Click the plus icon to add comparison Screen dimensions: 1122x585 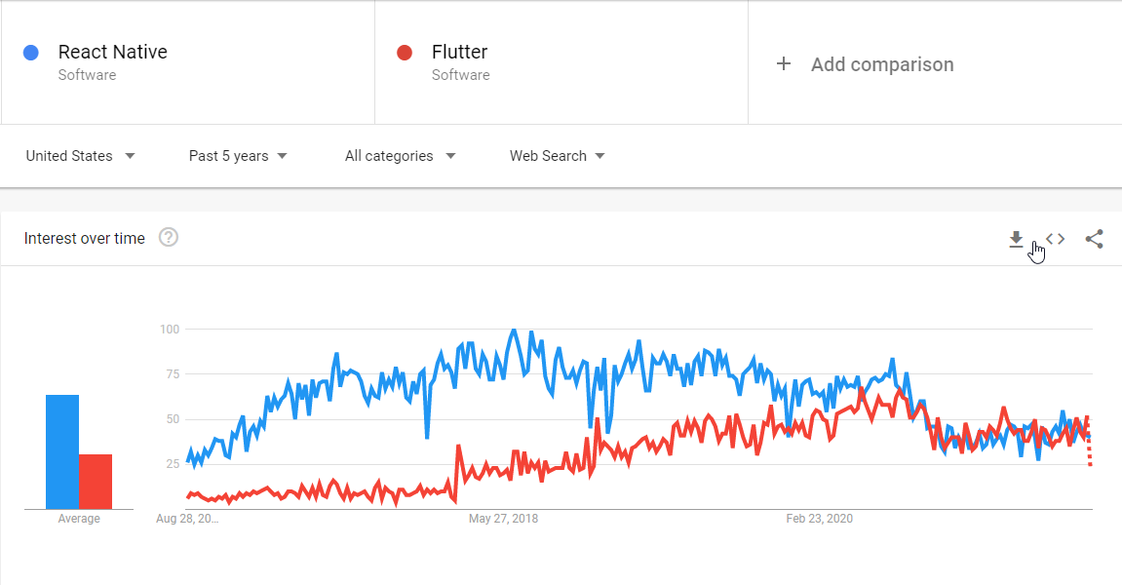[x=784, y=63]
